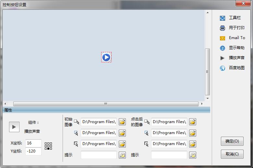Screen dimensions: 253x168
Task: Click the X坐标 input field
Action: point(33,143)
